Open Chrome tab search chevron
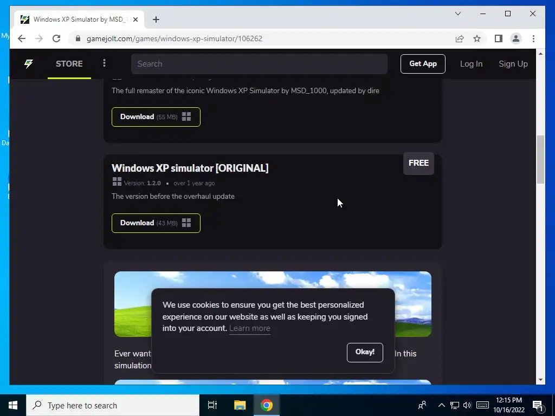The width and height of the screenshot is (555, 416). pos(457,14)
